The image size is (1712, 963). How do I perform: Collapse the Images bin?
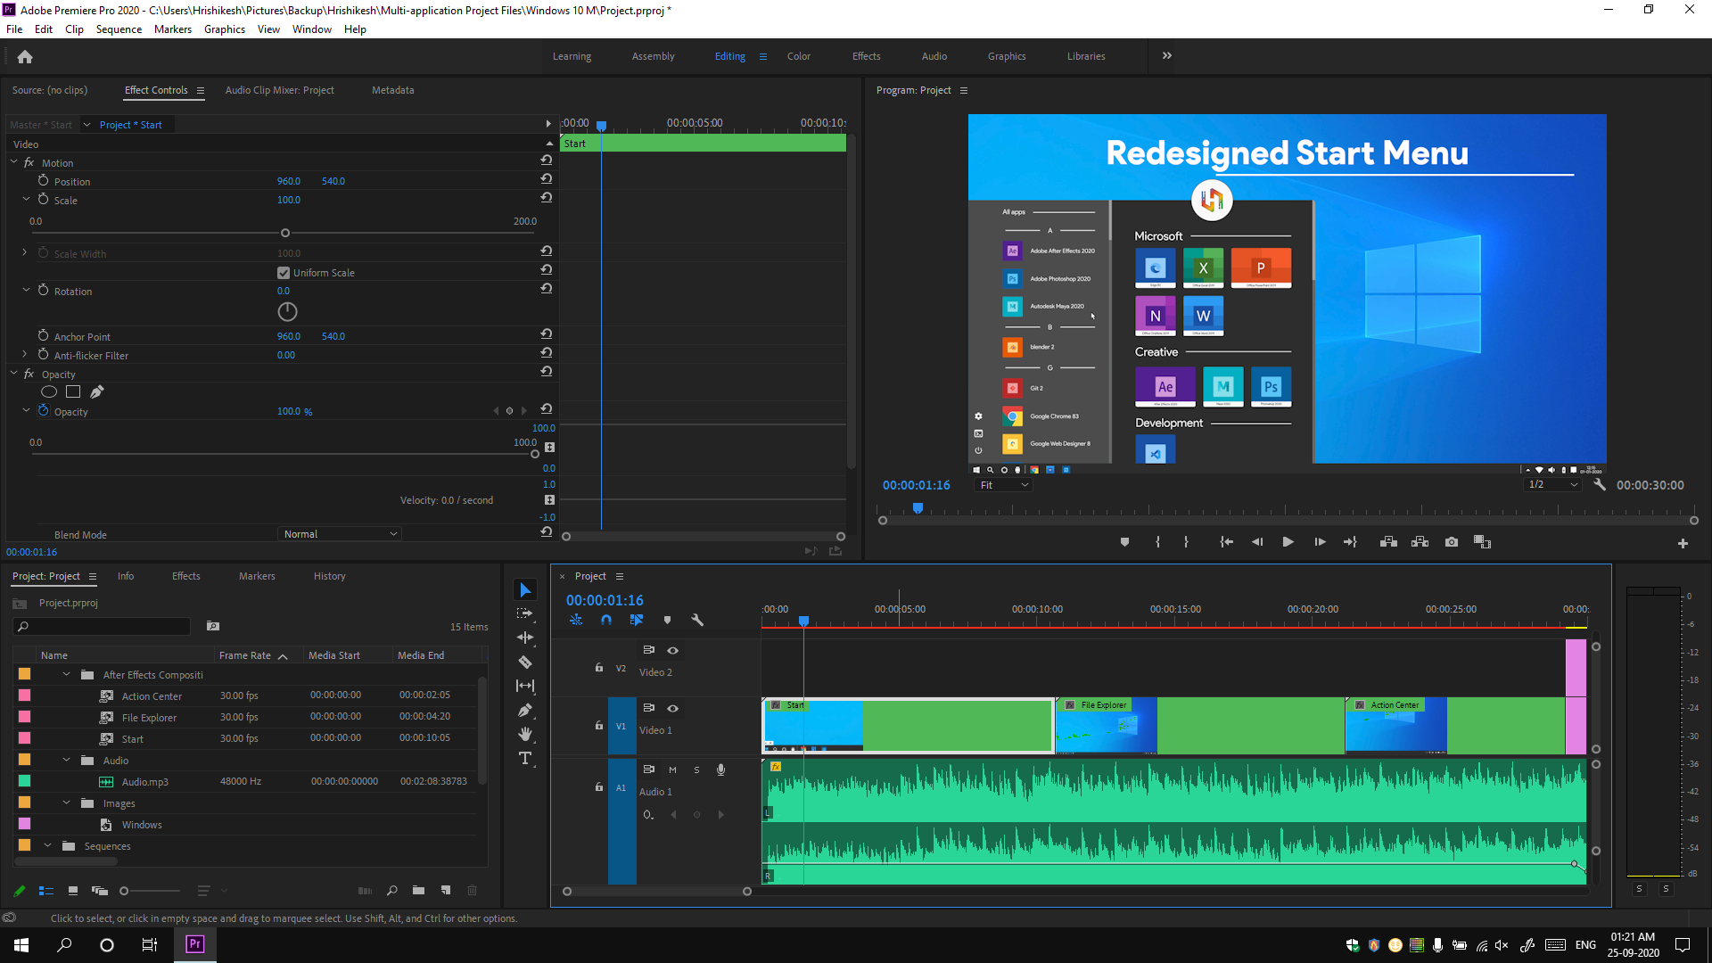pyautogui.click(x=66, y=803)
